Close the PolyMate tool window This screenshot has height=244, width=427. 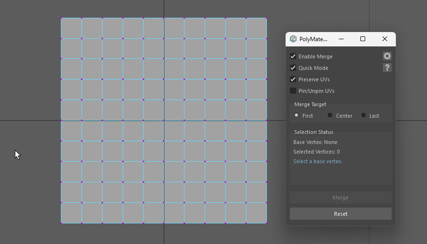384,39
